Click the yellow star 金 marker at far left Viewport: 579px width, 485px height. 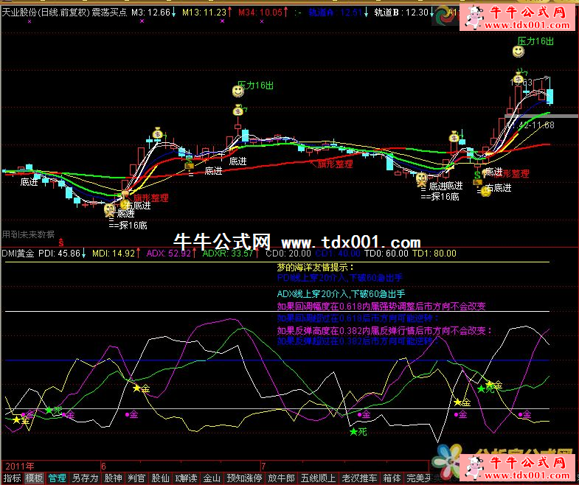[16, 420]
